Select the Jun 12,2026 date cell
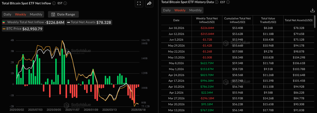The width and height of the screenshot is (317, 113). click(176, 34)
